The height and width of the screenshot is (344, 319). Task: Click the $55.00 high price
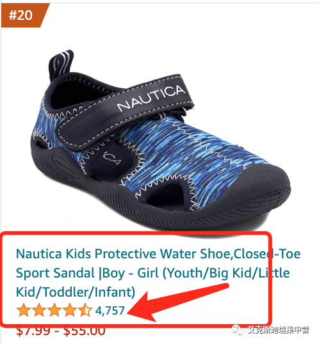85,331
